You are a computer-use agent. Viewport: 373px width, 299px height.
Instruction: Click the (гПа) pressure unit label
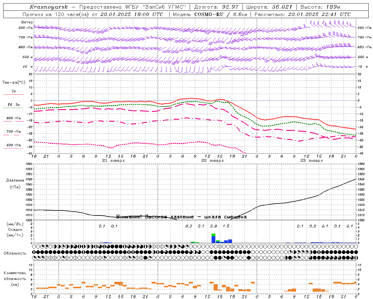coord(15,187)
